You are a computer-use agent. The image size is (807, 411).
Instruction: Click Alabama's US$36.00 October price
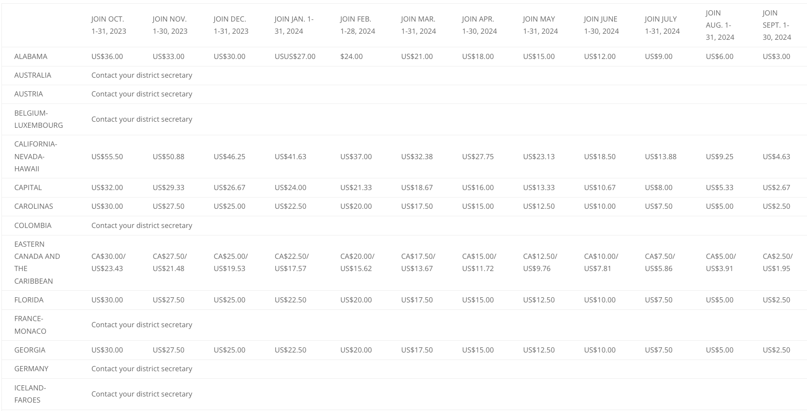coord(107,57)
